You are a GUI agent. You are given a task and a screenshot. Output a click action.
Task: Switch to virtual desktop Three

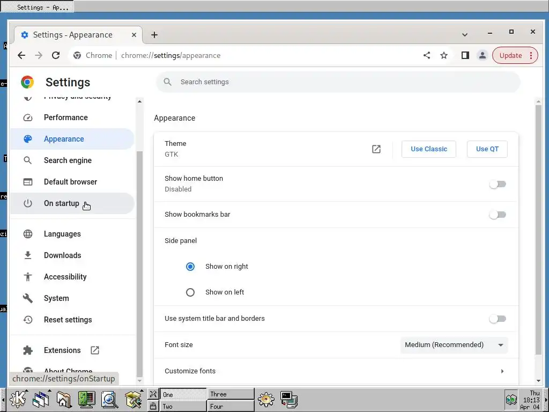[x=231, y=394]
